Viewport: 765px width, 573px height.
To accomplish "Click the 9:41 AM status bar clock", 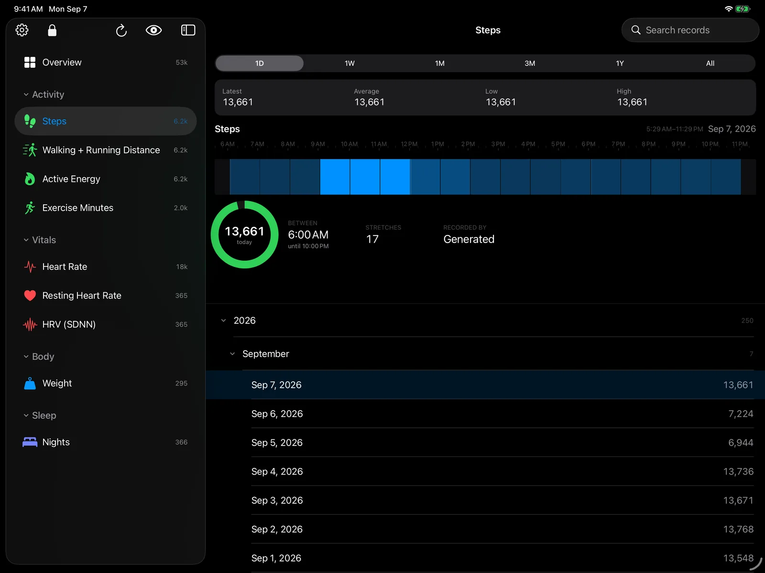I will 28,9.
